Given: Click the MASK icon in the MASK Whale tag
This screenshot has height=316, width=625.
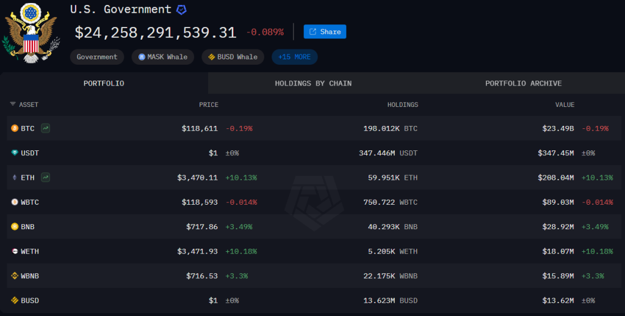Looking at the screenshot, I should point(142,57).
